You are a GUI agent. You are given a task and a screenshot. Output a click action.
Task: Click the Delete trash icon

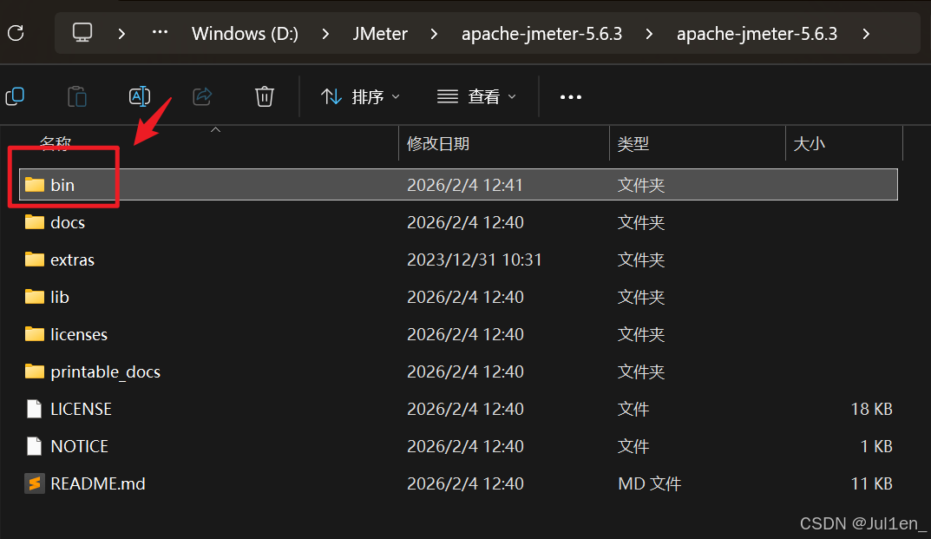click(265, 96)
